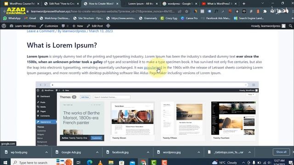This screenshot has width=294, height=165.
Task: Open the admin bar search icon
Action: [x=290, y=26]
